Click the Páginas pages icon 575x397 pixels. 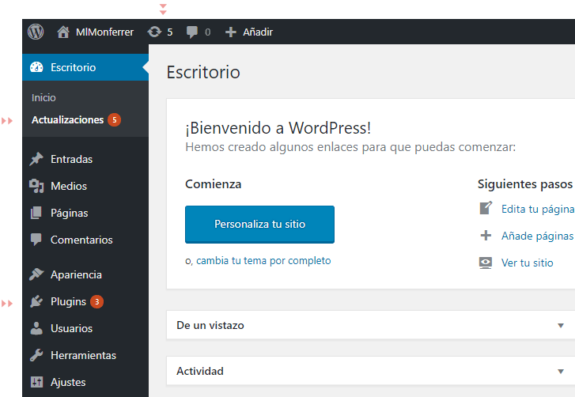pos(36,213)
